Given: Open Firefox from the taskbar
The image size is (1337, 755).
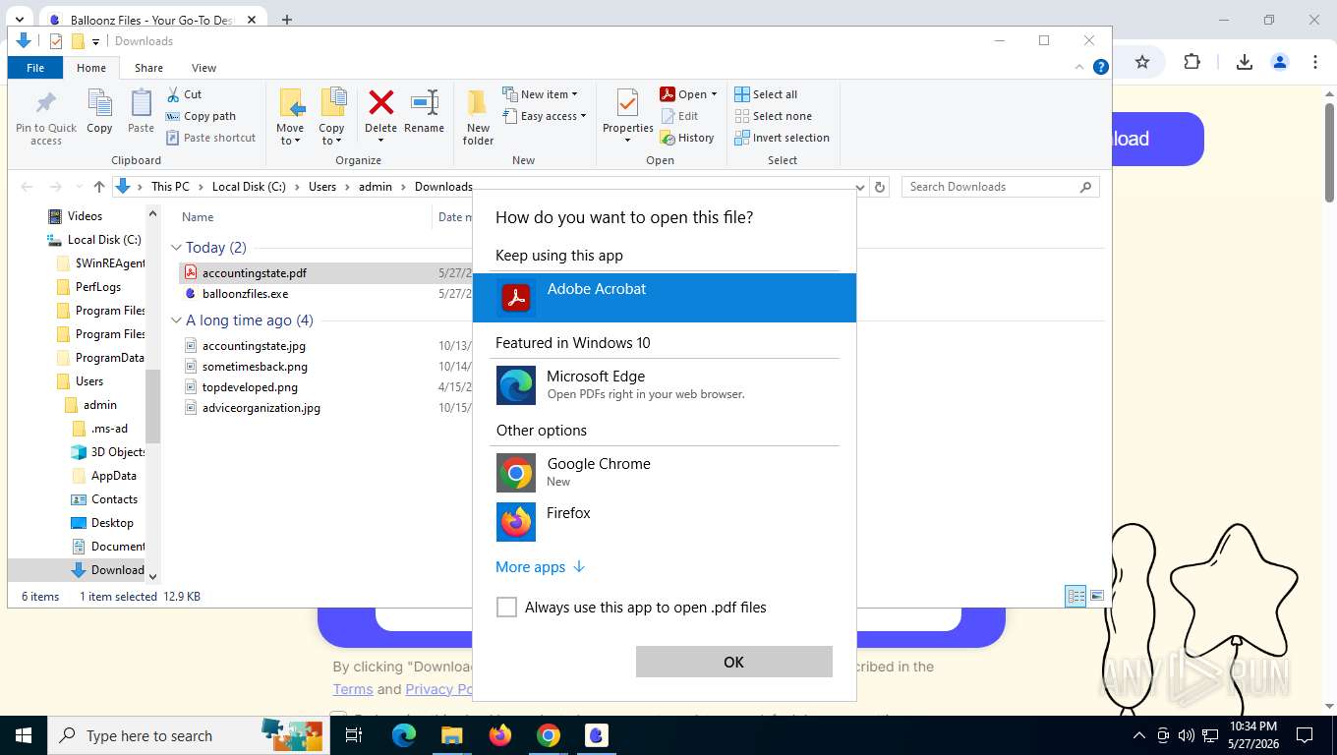Looking at the screenshot, I should click(x=500, y=735).
